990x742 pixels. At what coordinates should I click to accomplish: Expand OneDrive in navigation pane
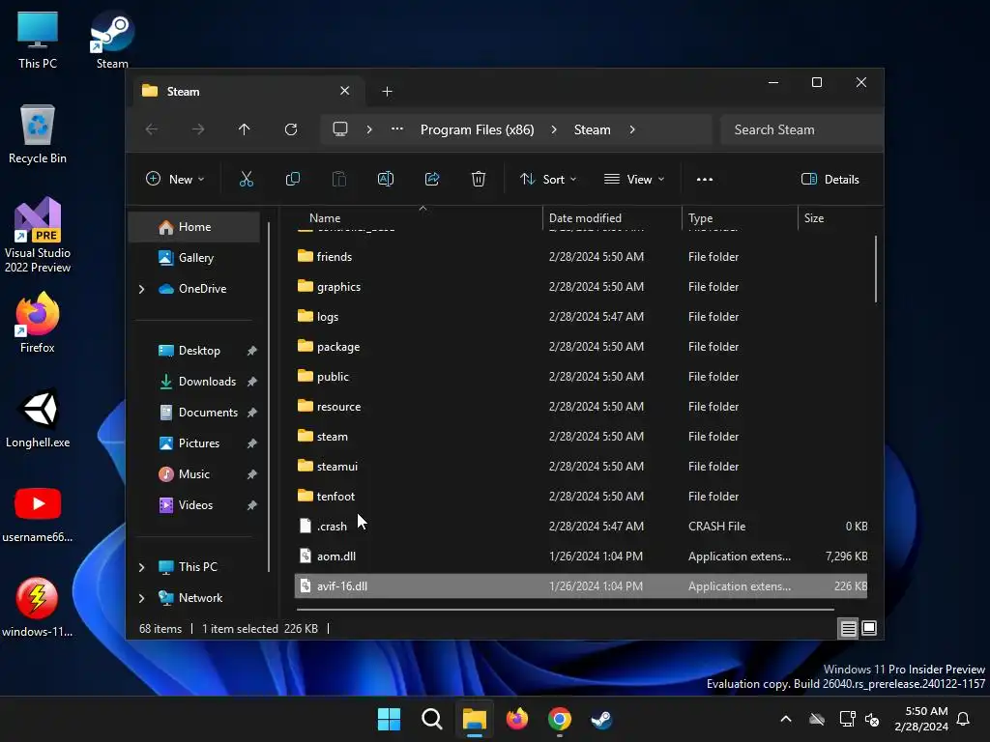click(141, 289)
